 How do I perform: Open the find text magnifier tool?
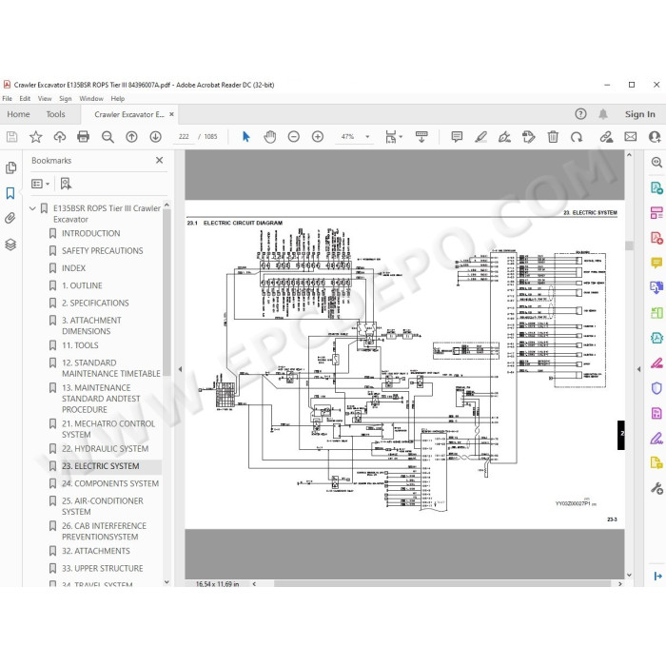point(108,137)
